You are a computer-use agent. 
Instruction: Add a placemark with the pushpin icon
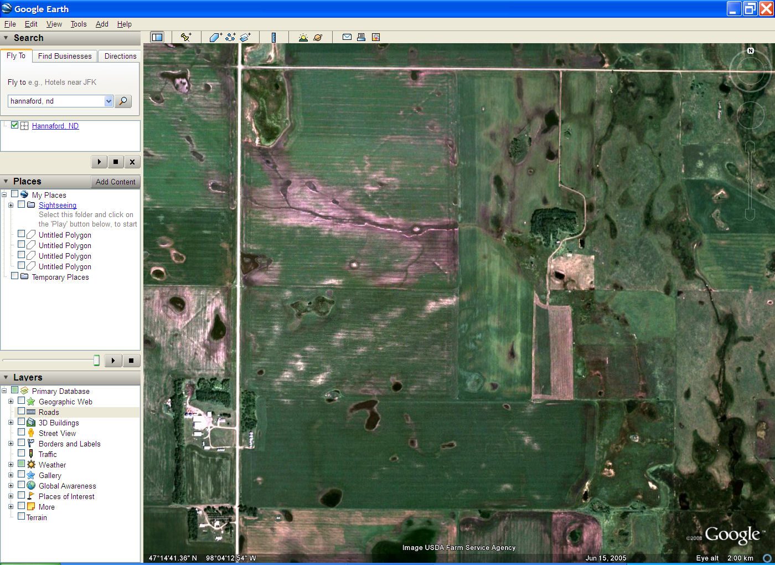pyautogui.click(x=186, y=37)
